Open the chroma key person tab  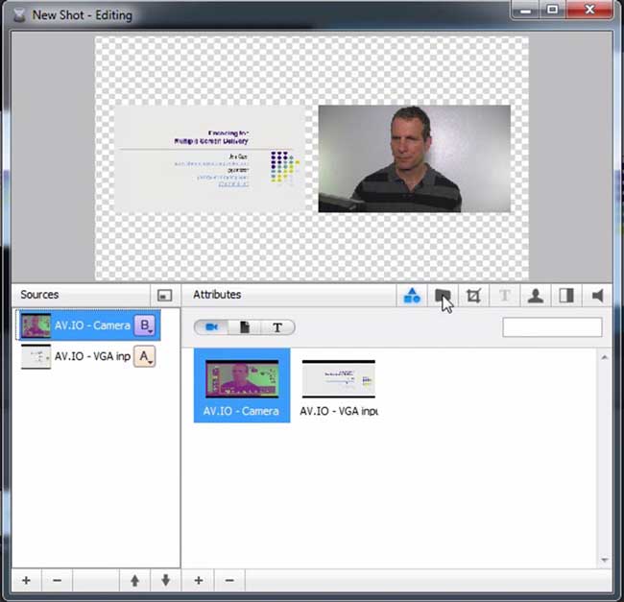536,296
